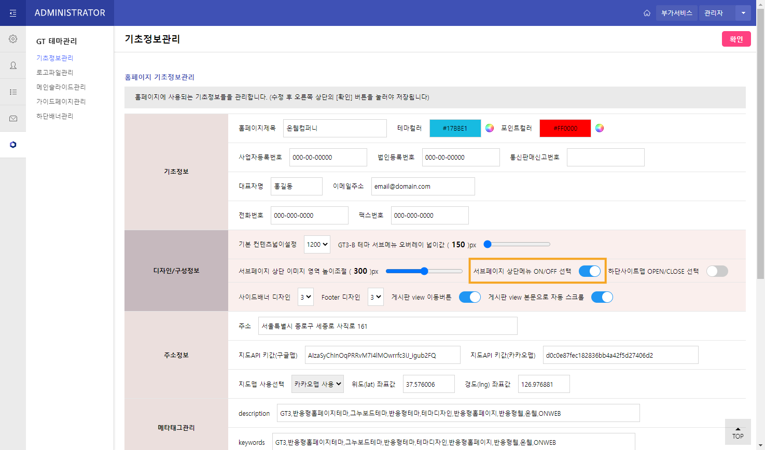Jump to top with TOP button
The image size is (765, 450).
[x=738, y=432]
